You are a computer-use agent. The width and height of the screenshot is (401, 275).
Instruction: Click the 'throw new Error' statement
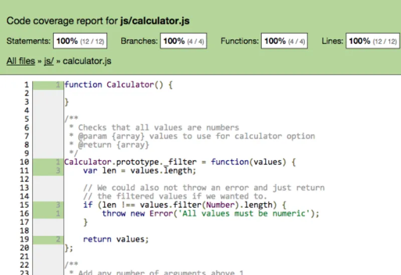211,213
